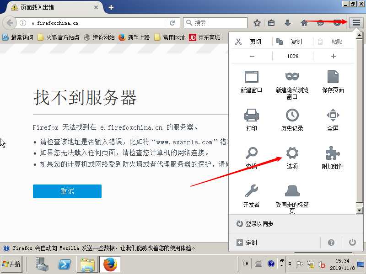Click the info icon in data notification bar

[x=6, y=248]
